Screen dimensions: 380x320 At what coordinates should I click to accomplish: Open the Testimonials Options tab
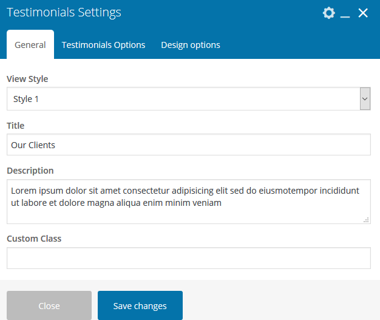(x=103, y=45)
